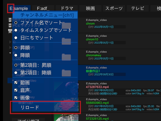Image resolution: width=161 pixels, height=121 pixels.
Task: Uncheck the 画像 checkbox
Action: tap(16, 97)
